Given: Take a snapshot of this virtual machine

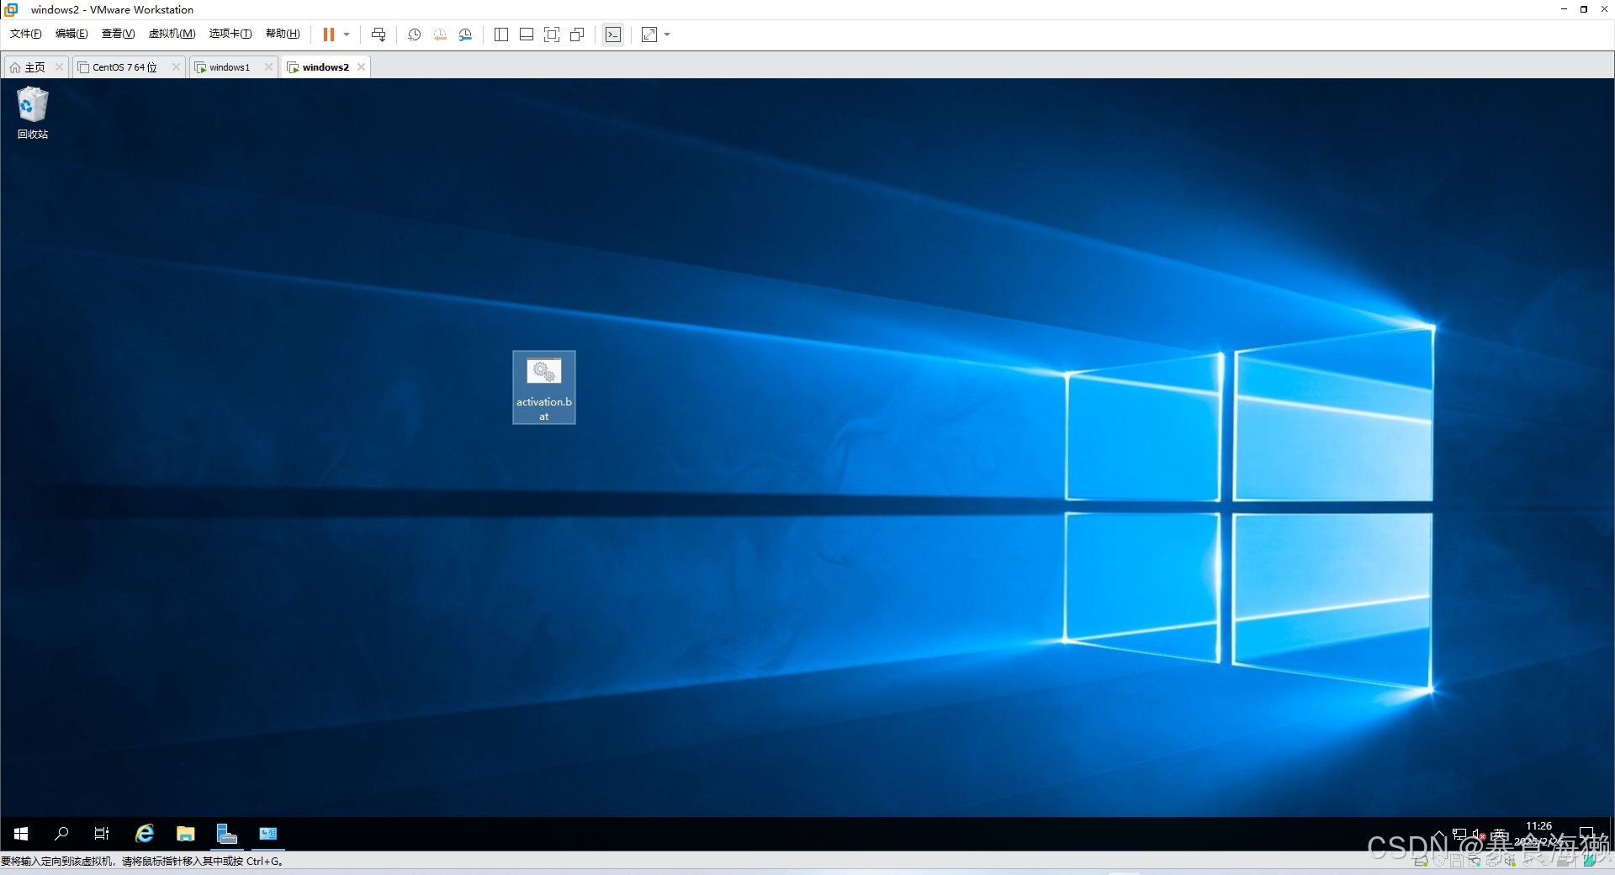Looking at the screenshot, I should [x=415, y=34].
